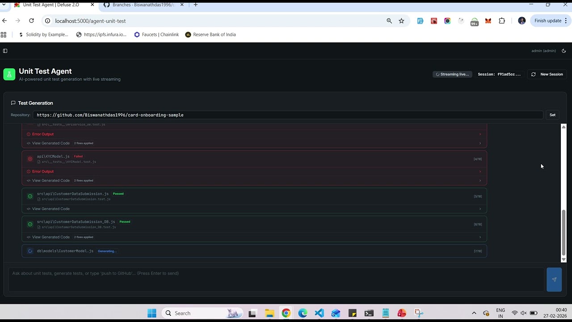
Task: Edit the repository URL field
Action: click(x=288, y=115)
